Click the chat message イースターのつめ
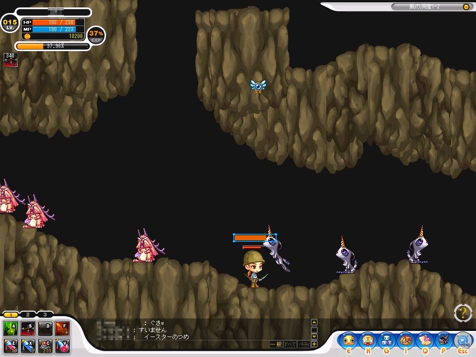The height and width of the screenshot is (357, 476). point(166,337)
